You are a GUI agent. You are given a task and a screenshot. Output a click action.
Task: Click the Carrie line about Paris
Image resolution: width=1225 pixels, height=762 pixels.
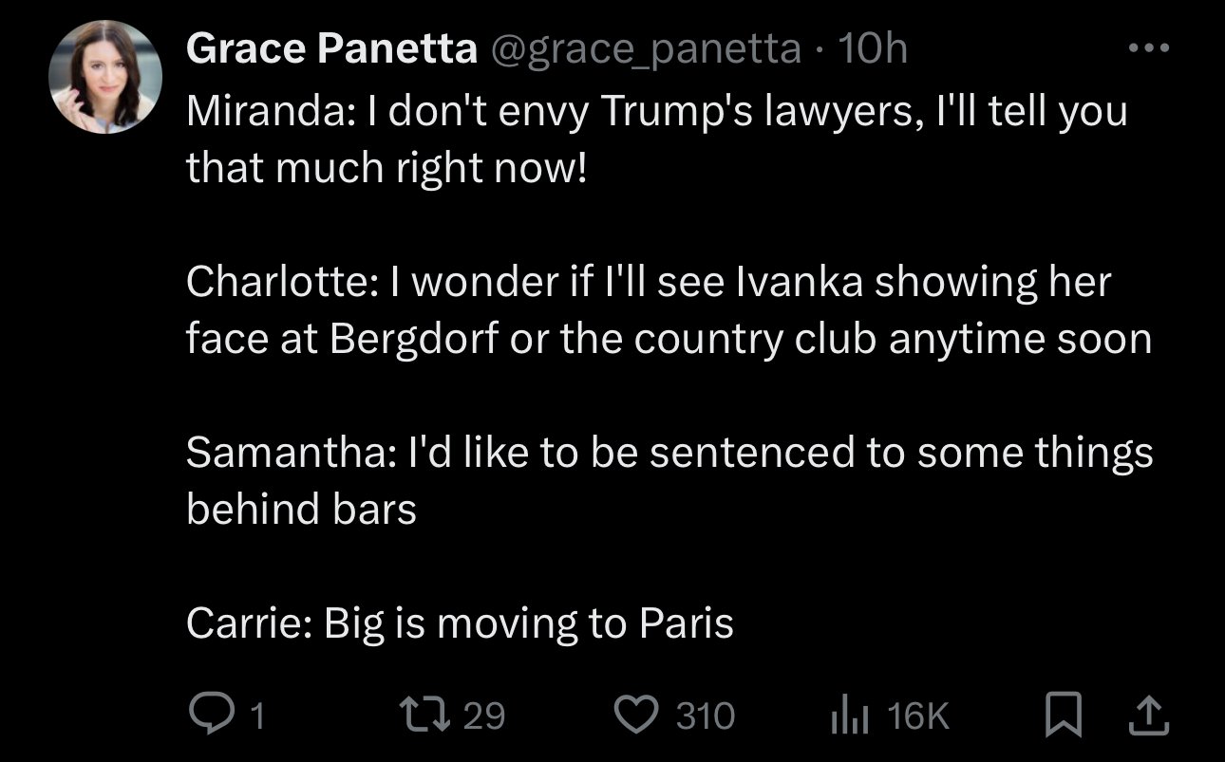tap(460, 623)
